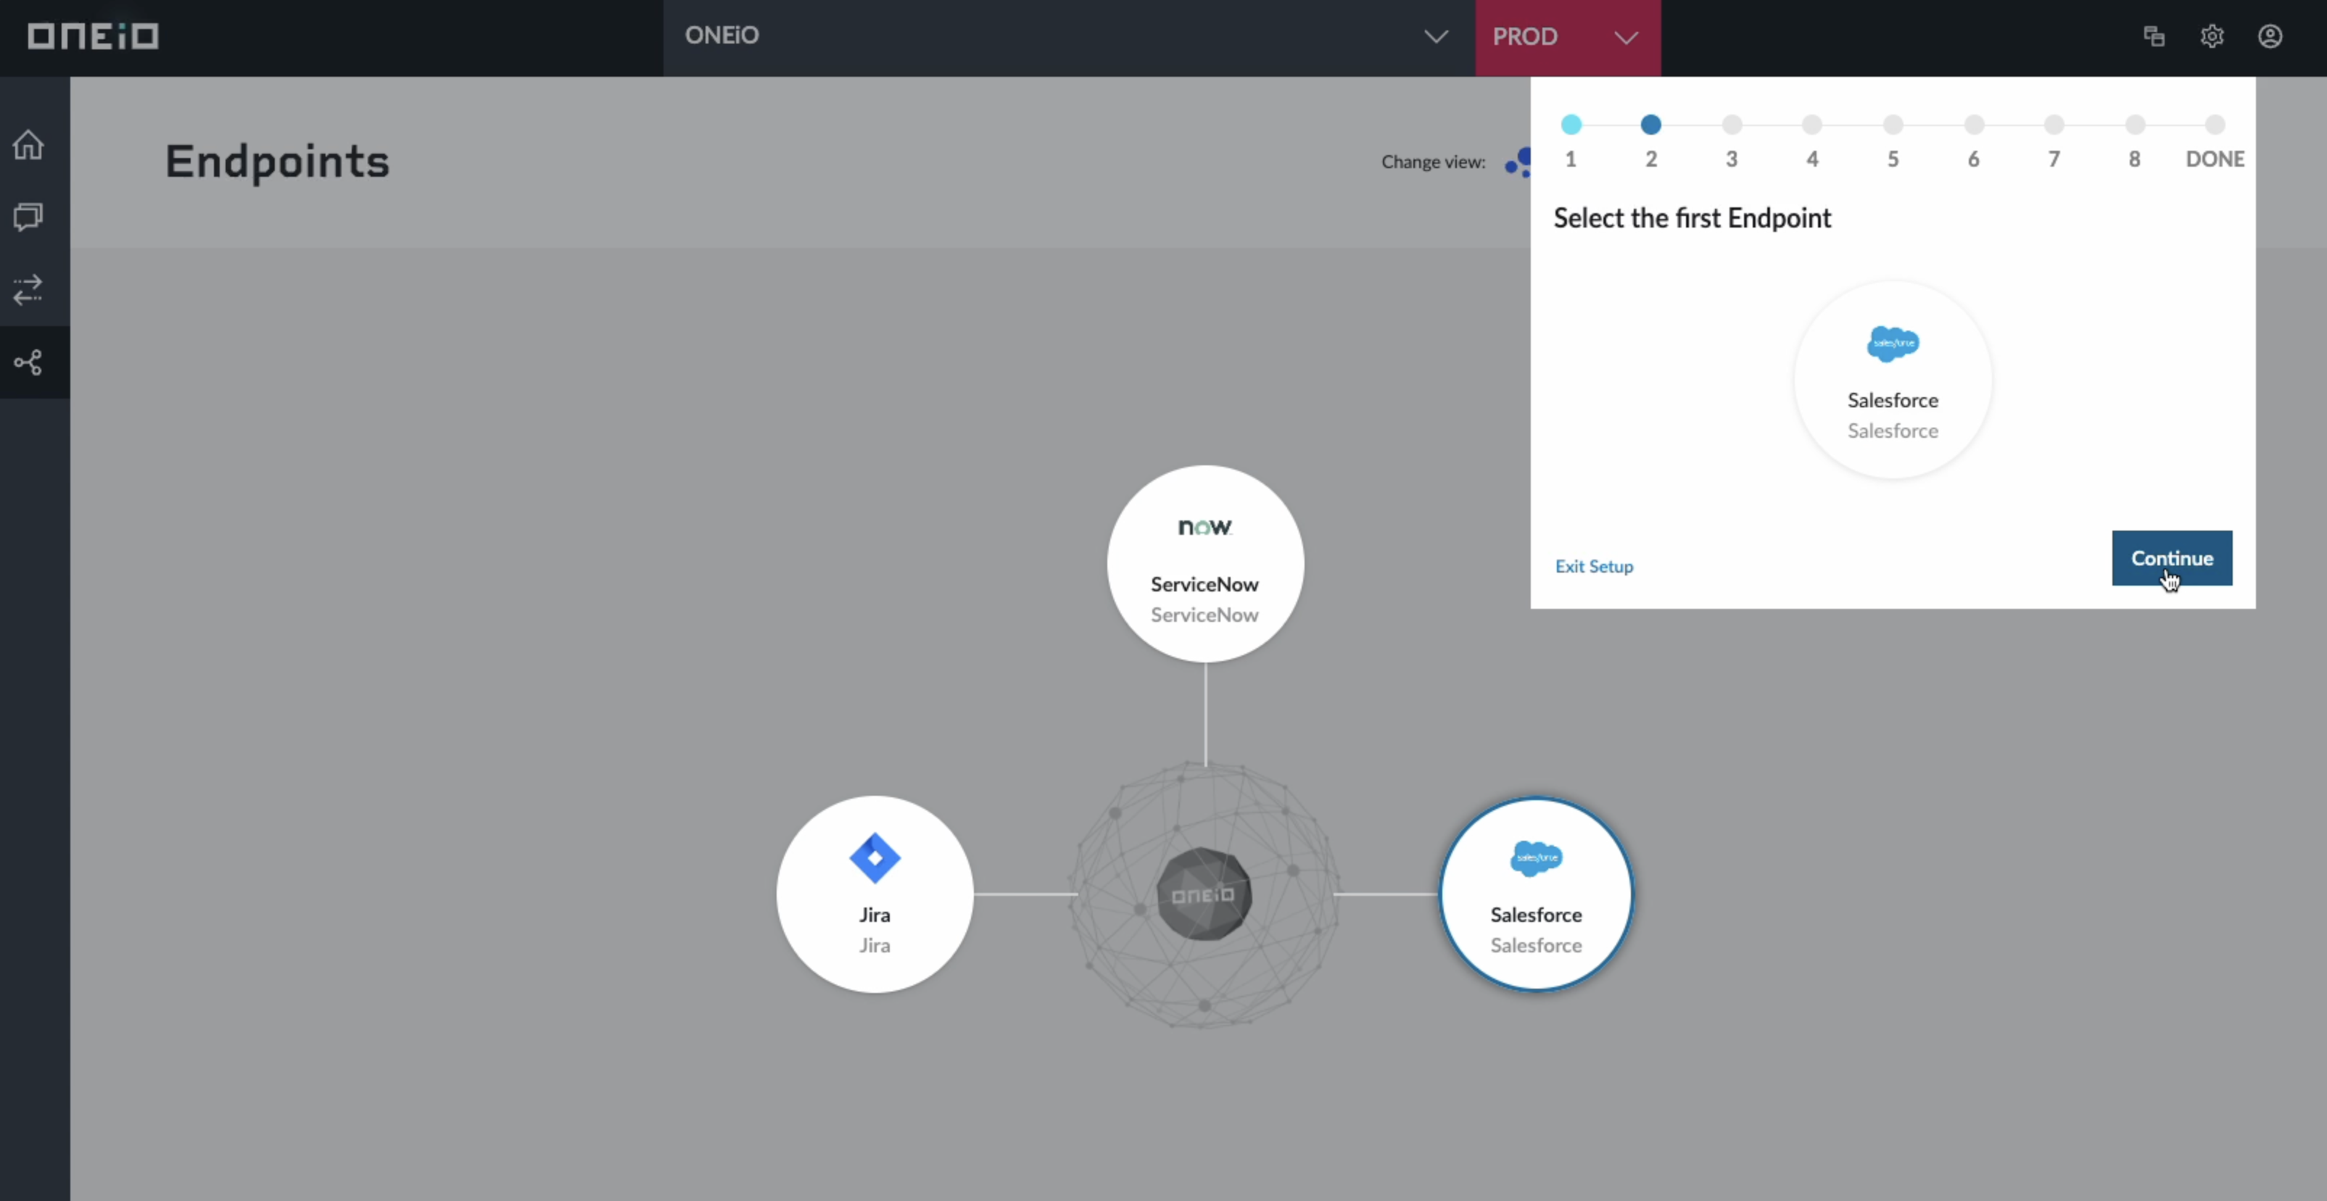Go to wizard step 7 dot

2054,125
